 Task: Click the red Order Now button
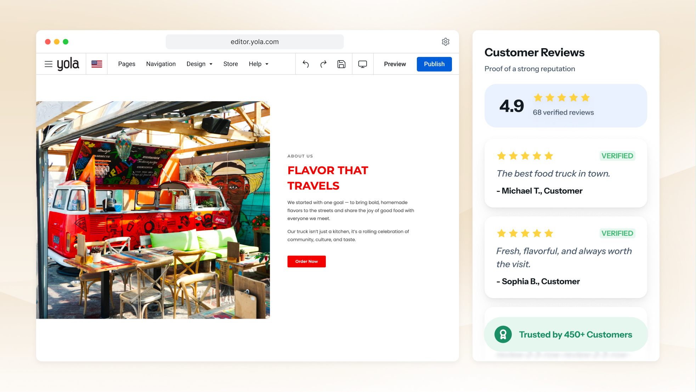pos(307,261)
